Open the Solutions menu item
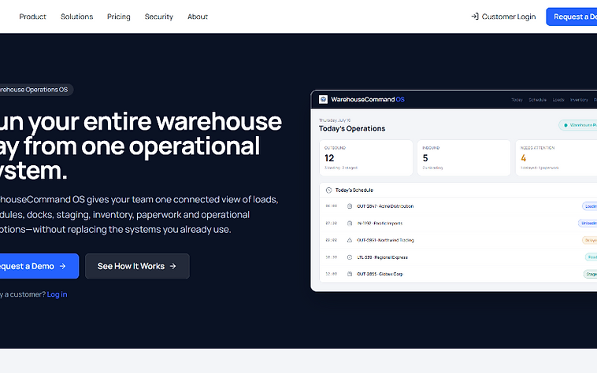The width and height of the screenshot is (597, 373). click(x=77, y=17)
